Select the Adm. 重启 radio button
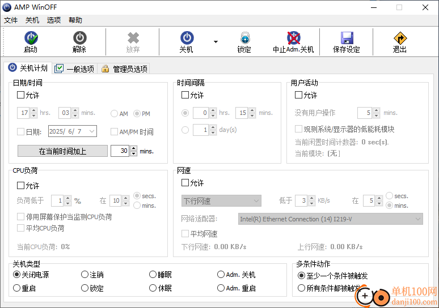This screenshot has width=439, height=308. pyautogui.click(x=221, y=288)
